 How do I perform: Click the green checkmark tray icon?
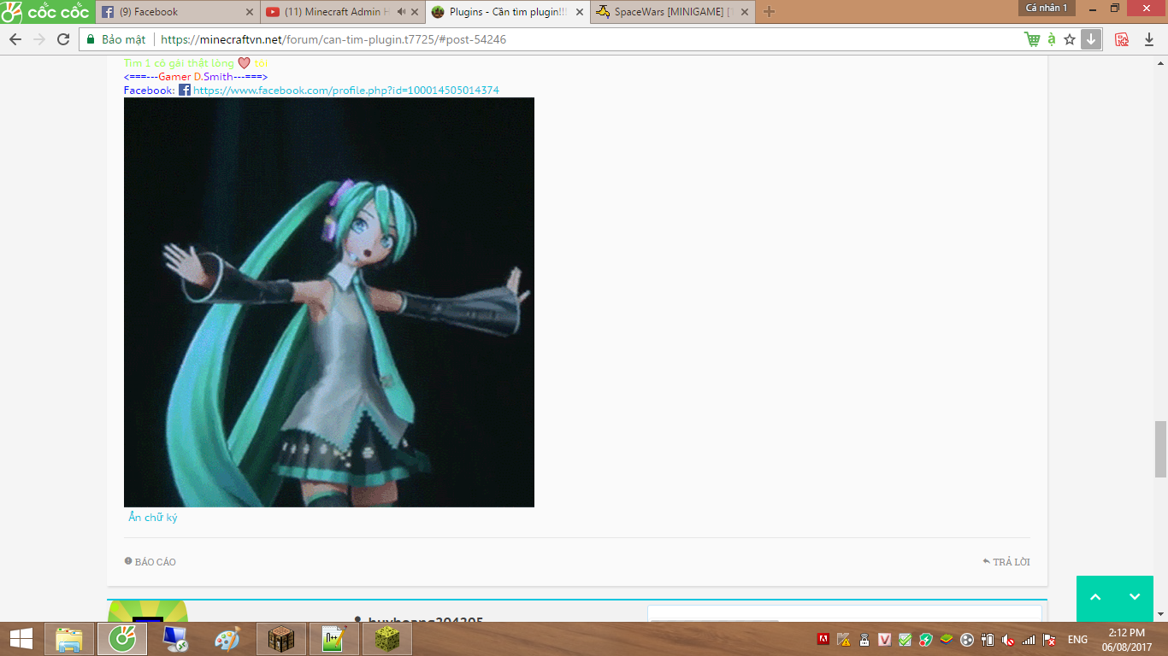pos(905,640)
